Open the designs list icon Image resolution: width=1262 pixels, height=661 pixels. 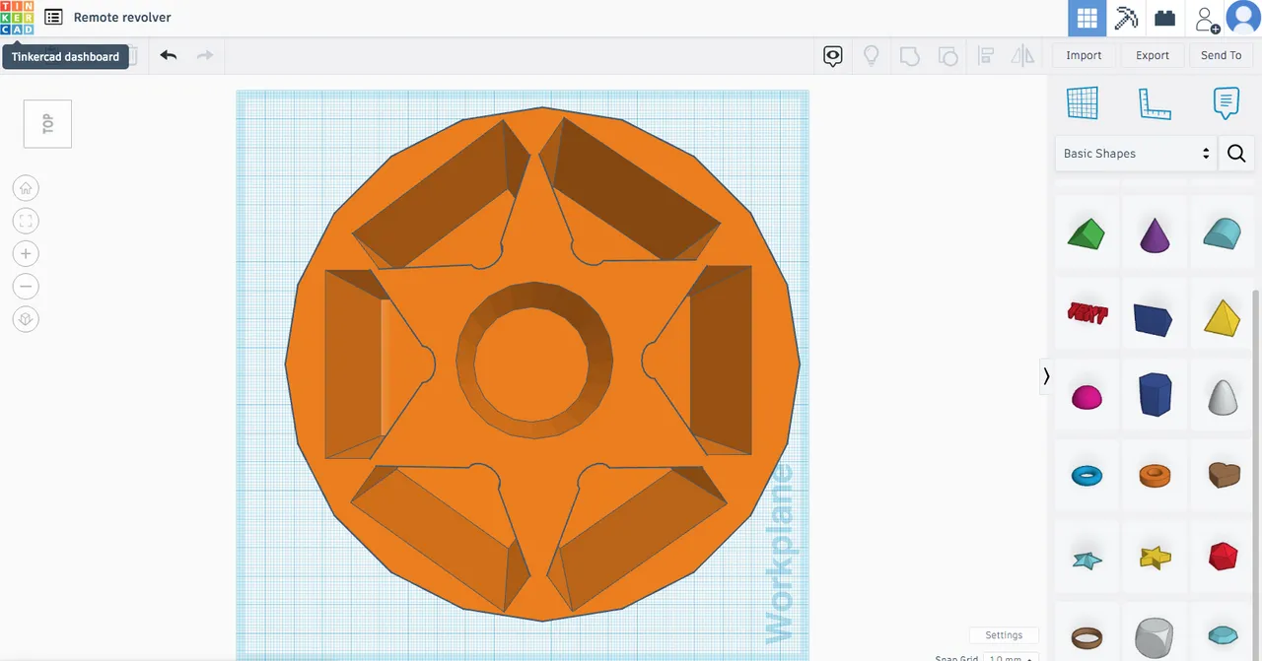[x=53, y=18]
